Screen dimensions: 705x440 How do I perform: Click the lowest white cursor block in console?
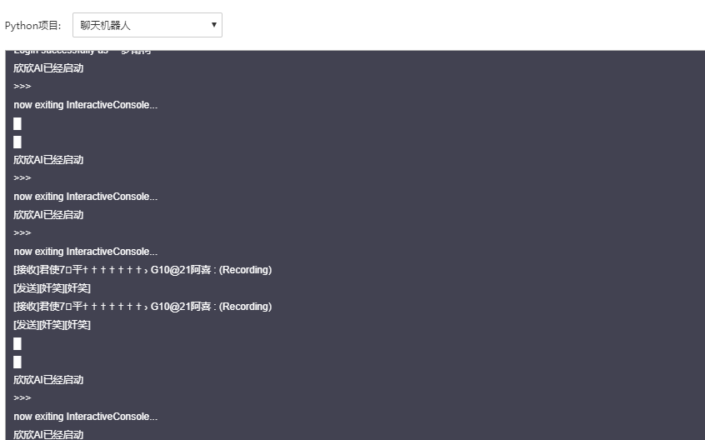(x=17, y=362)
